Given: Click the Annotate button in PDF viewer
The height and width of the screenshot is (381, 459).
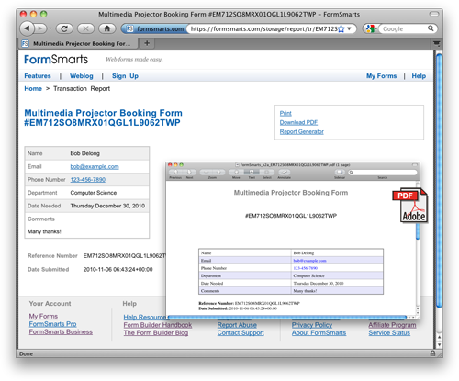Looking at the screenshot, I should 284,173.
